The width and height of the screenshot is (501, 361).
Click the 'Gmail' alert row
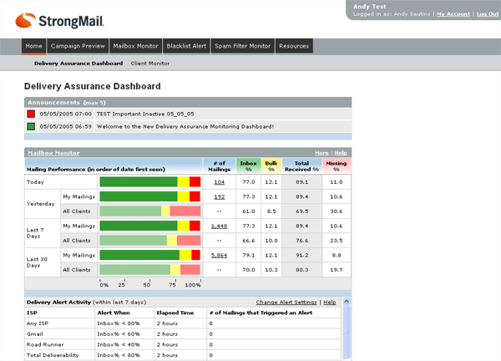[183, 333]
